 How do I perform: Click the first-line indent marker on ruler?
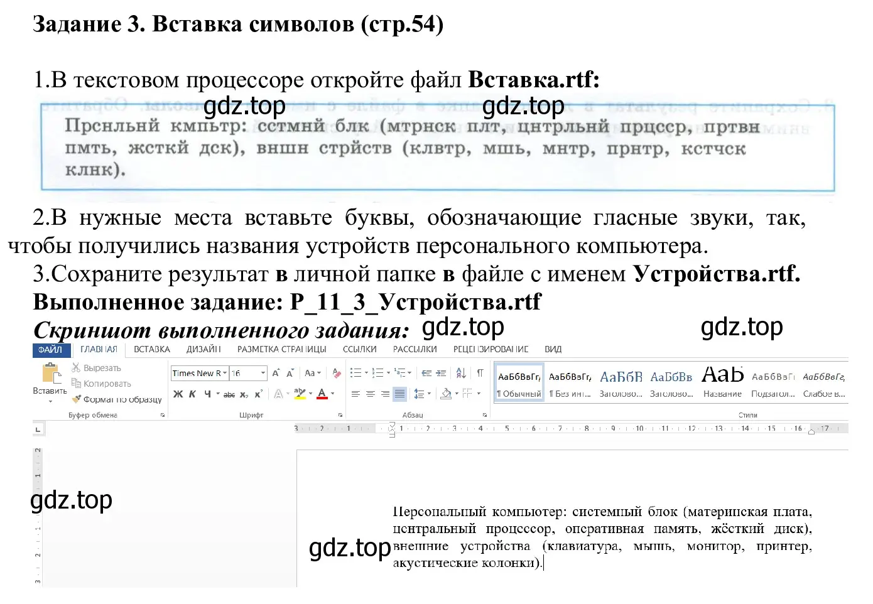click(393, 426)
